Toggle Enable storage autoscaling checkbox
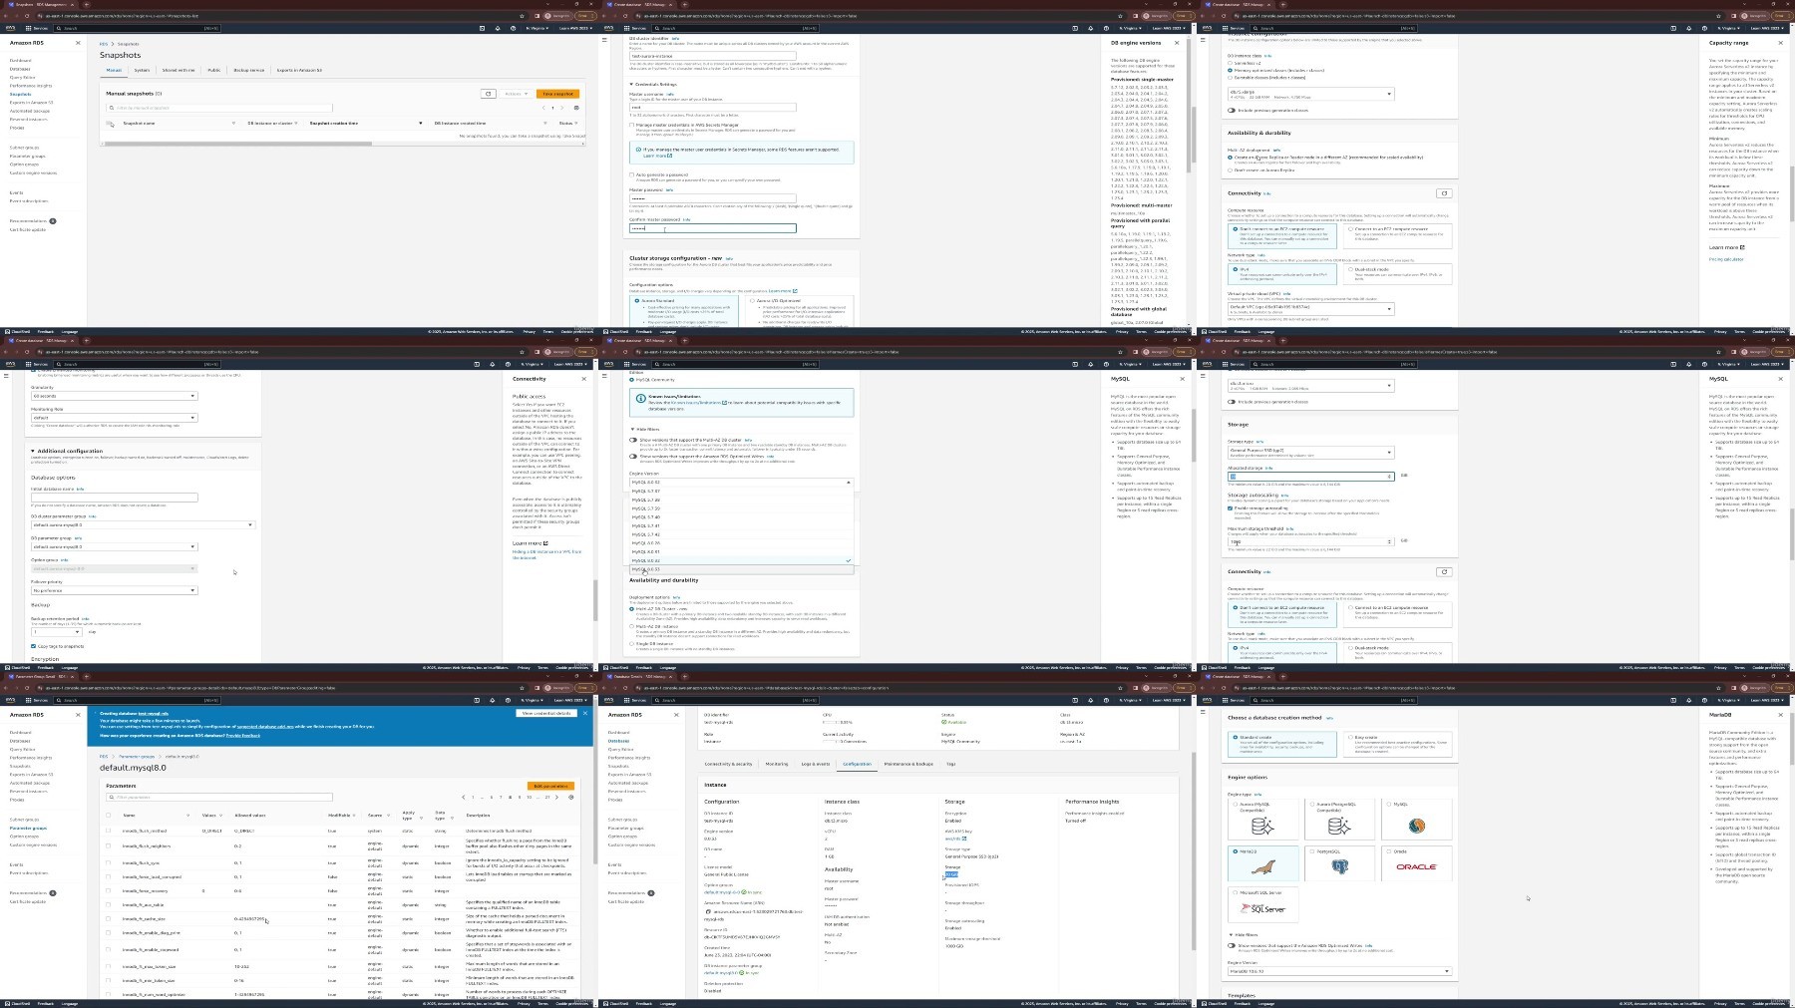 coord(1231,508)
